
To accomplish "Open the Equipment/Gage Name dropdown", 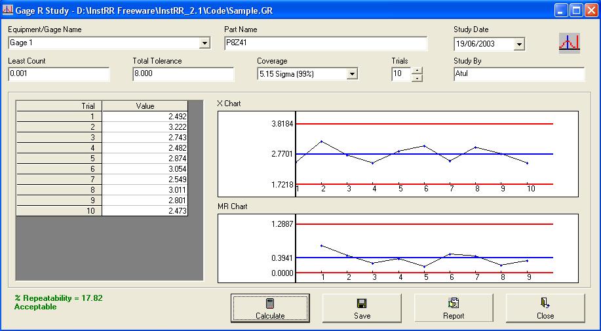I will (204, 43).
